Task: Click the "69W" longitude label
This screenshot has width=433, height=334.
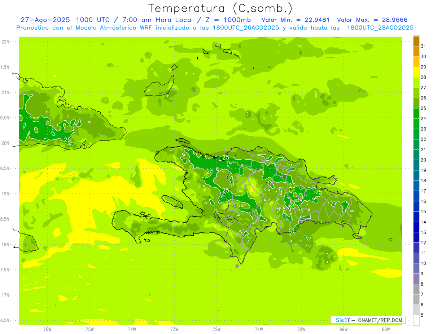Action: (343, 329)
